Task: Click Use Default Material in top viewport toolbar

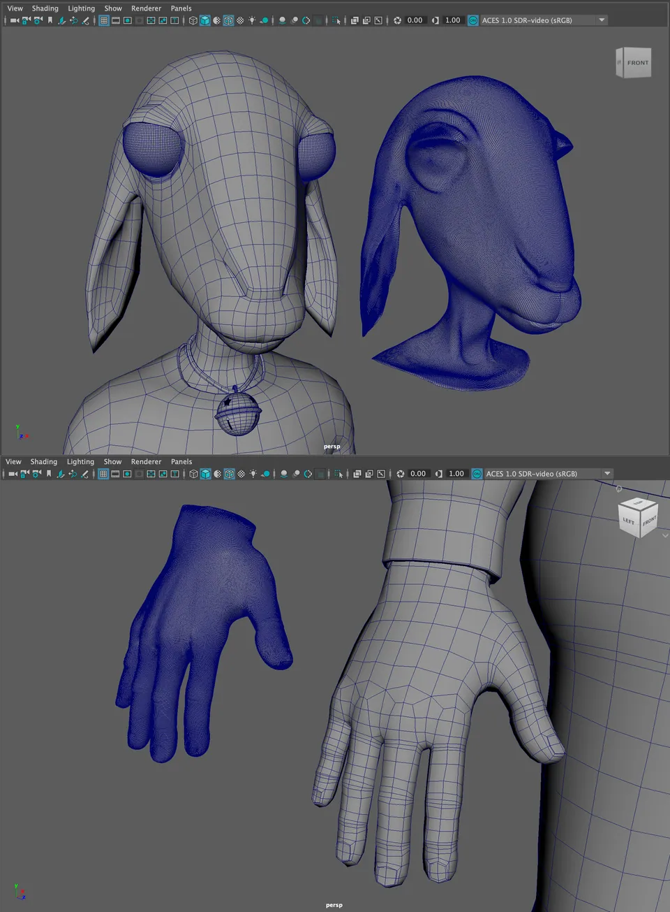Action: click(x=217, y=20)
